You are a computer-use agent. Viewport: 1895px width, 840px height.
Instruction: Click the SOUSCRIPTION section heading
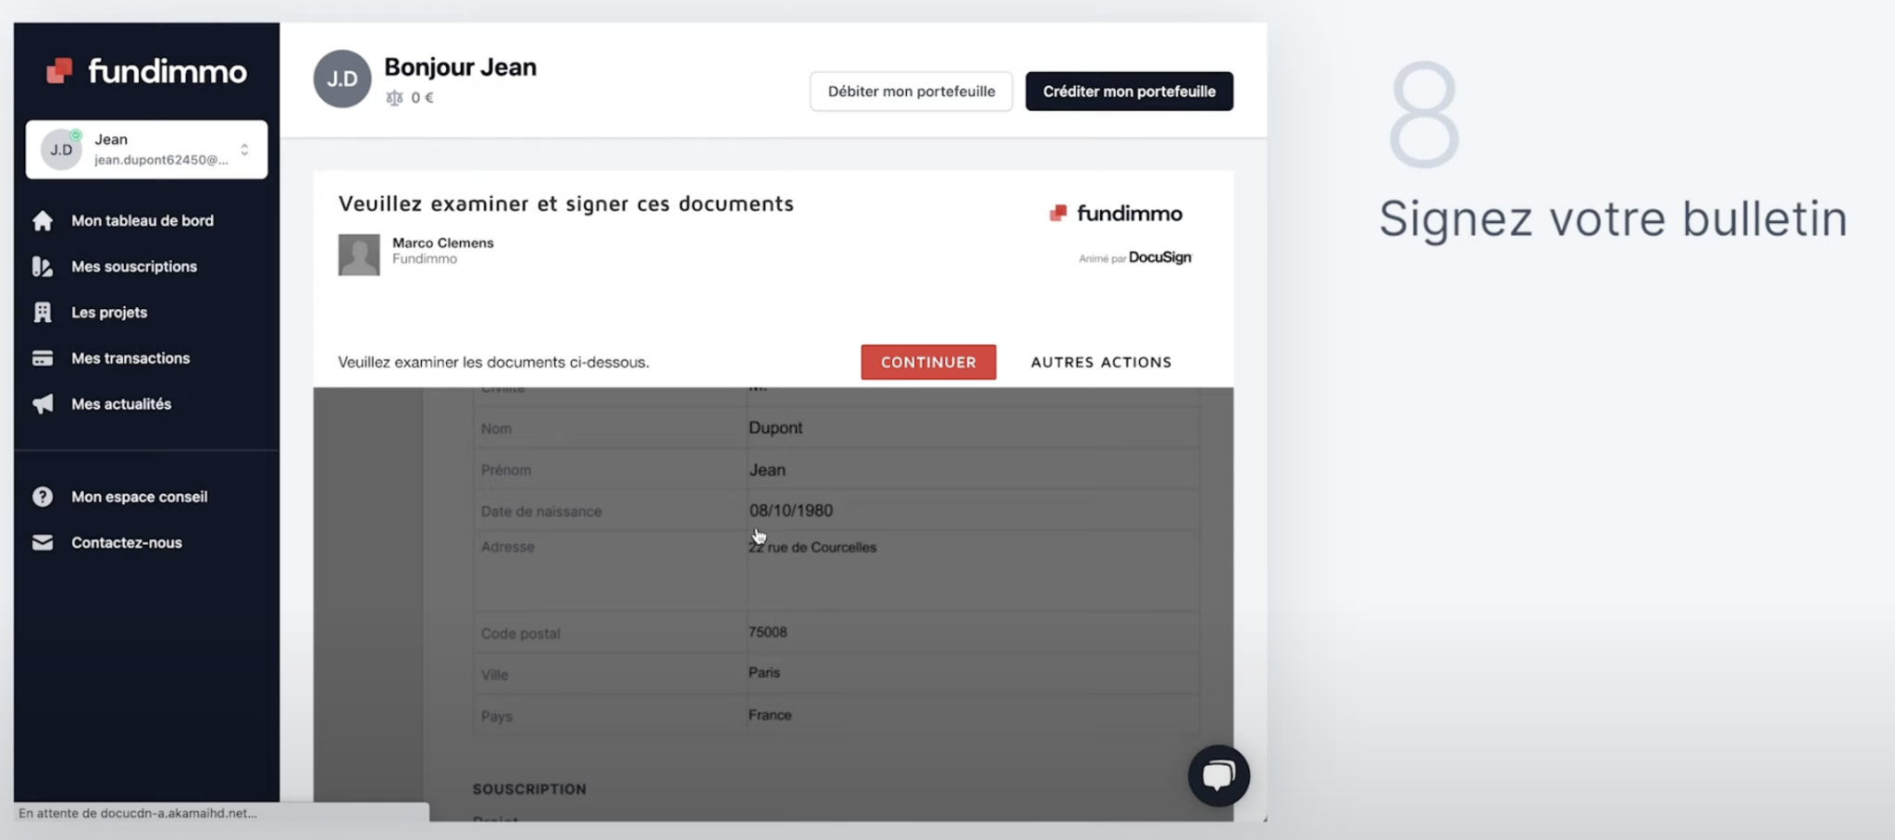pyautogui.click(x=529, y=789)
